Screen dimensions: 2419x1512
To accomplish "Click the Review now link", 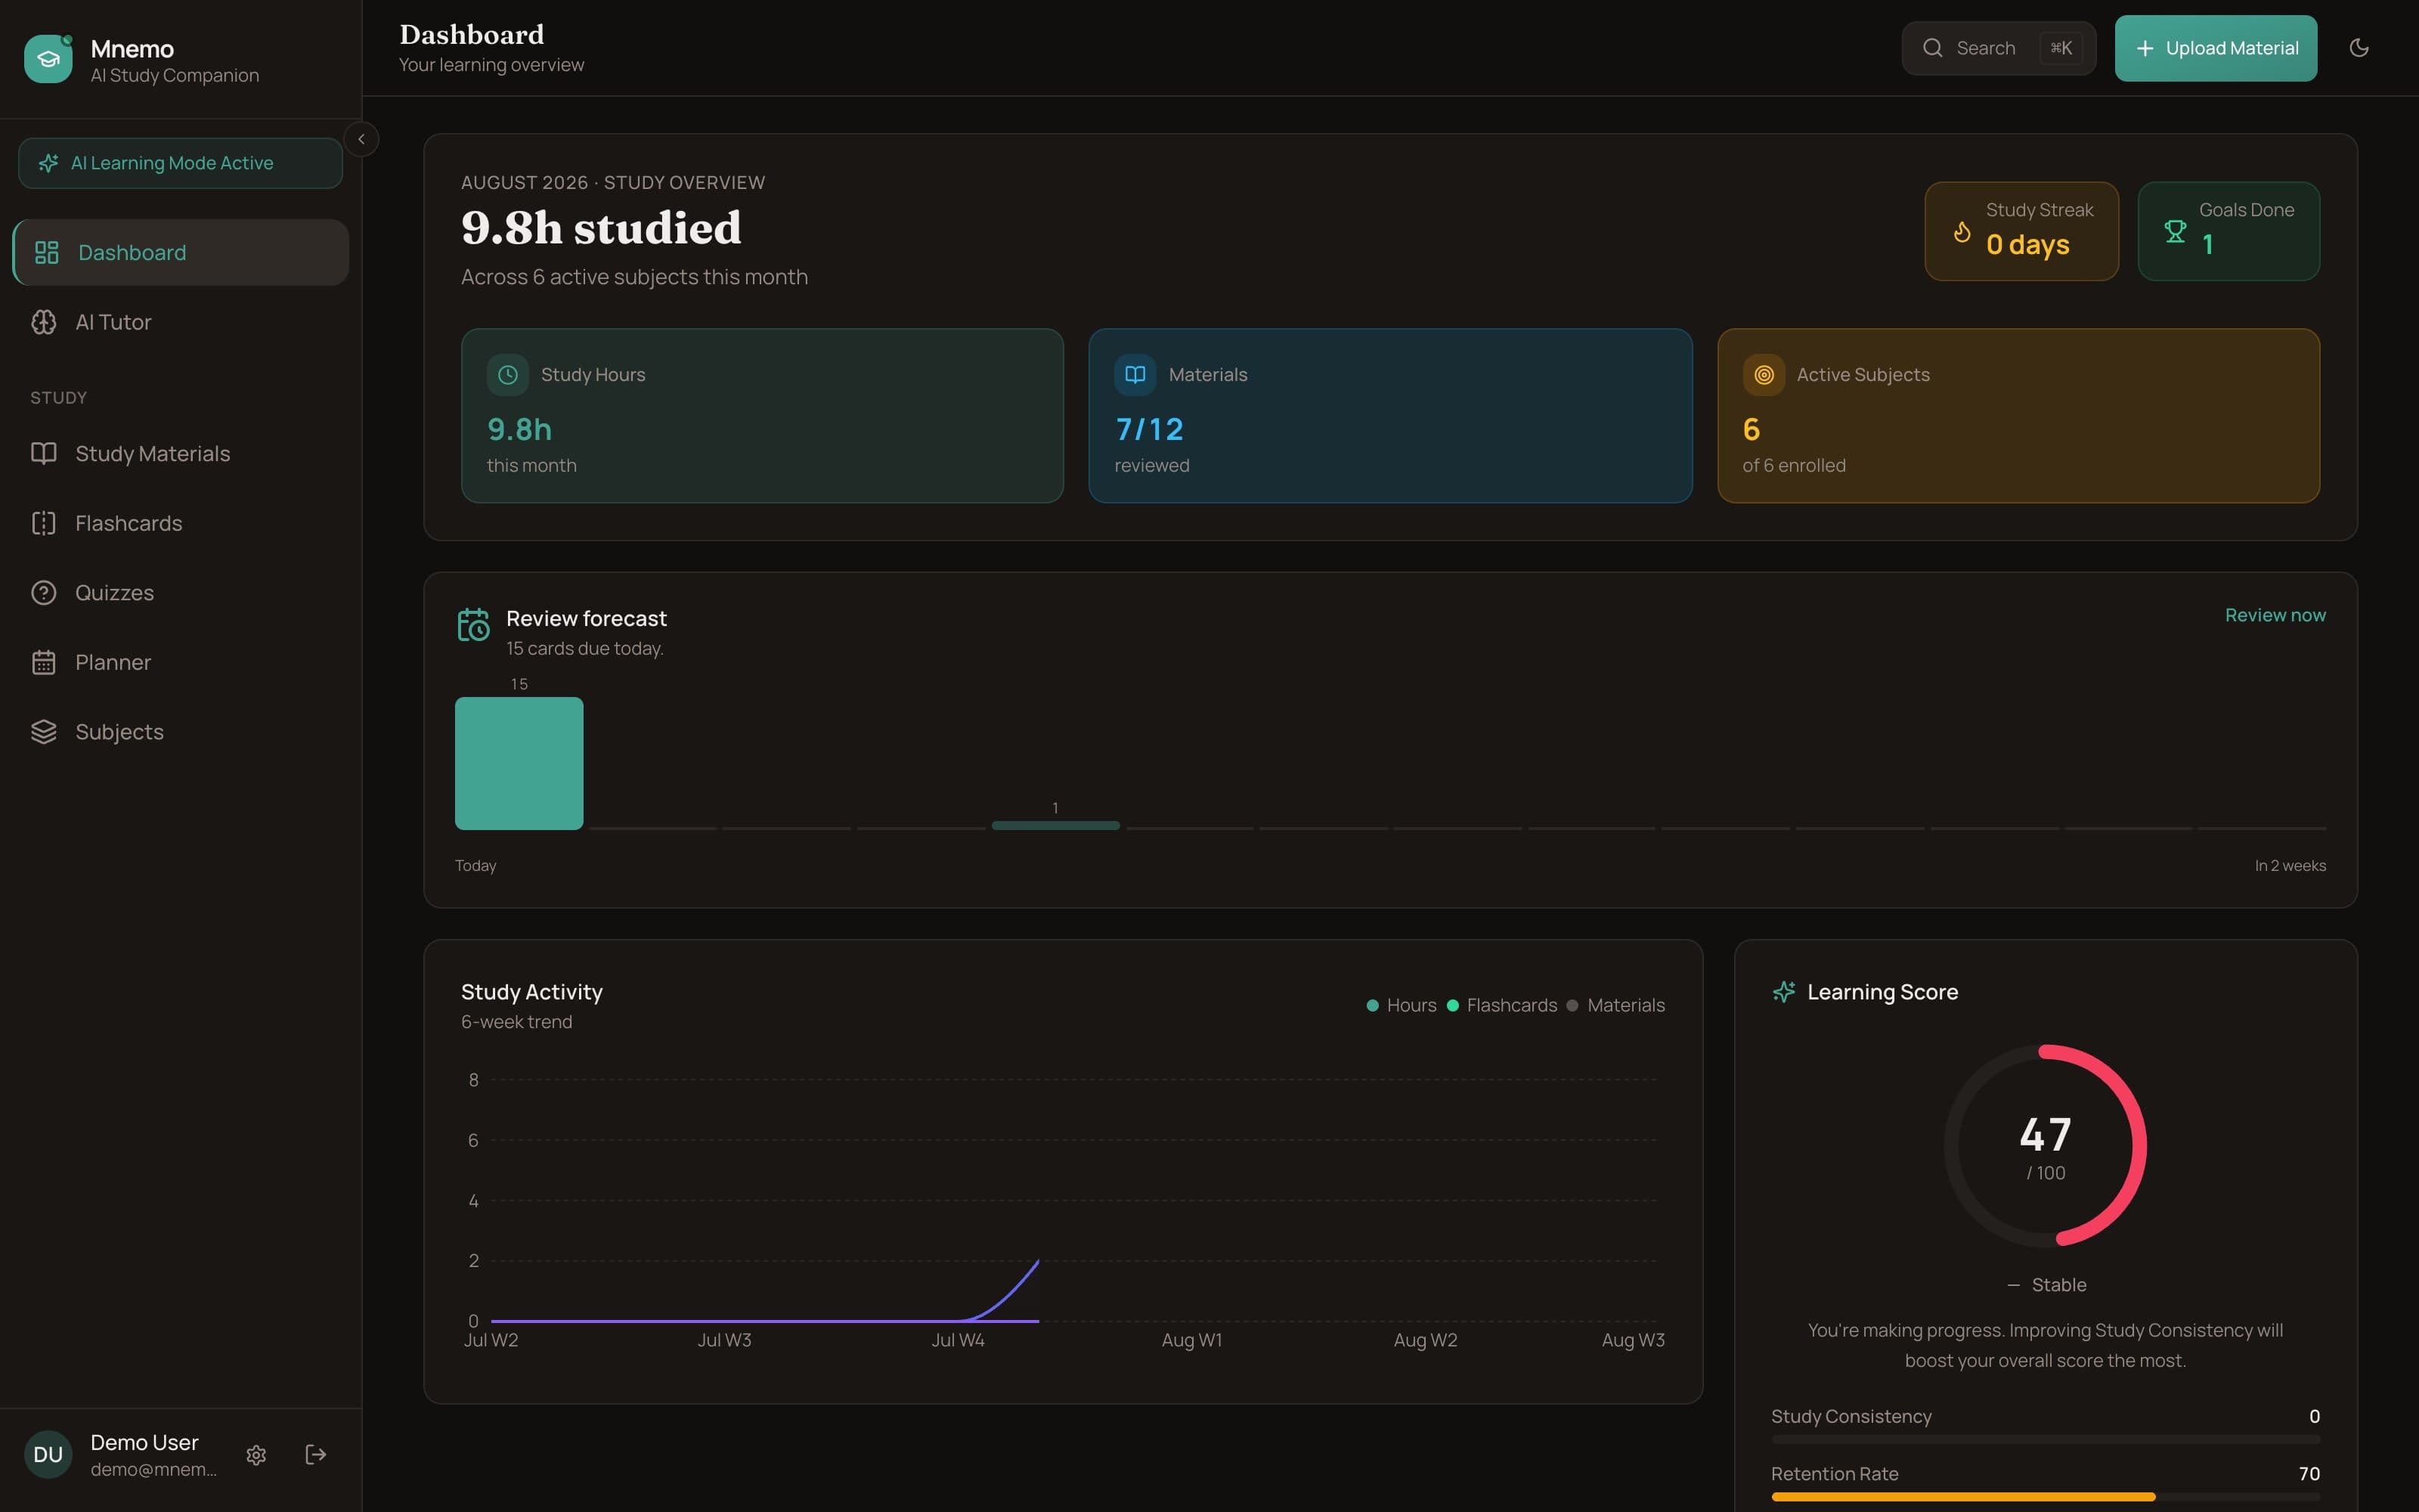I will click(2275, 615).
